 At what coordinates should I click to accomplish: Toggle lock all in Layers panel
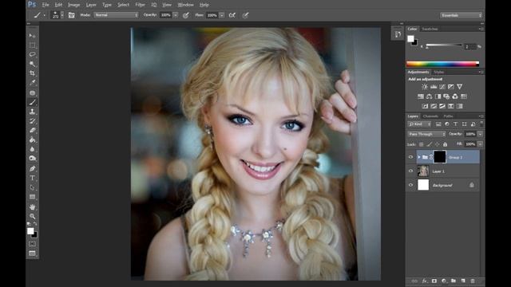[445, 144]
